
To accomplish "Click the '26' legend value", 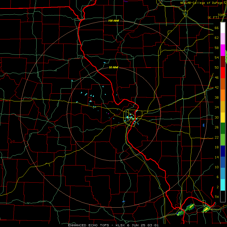I will [217, 127].
